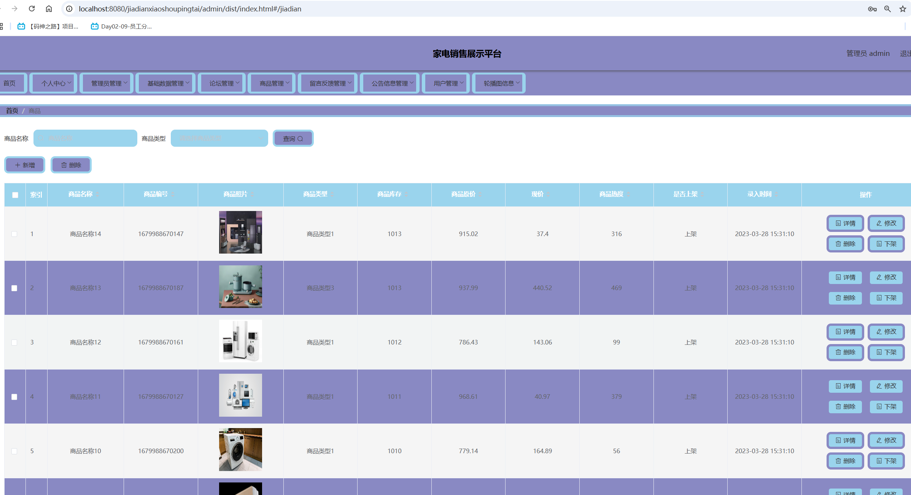This screenshot has width=911, height=495.
Task: Take 商品名称13 off shelf via 下架
Action: [x=886, y=298]
